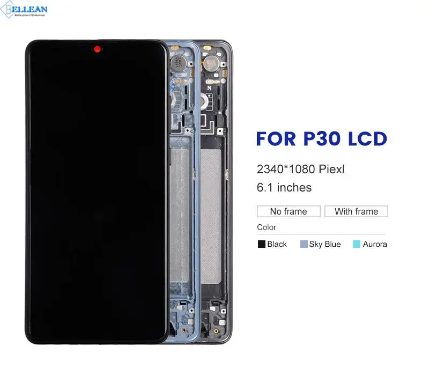Pick the Aurora color swatch
Screen dimensions: 429x383
tap(357, 244)
